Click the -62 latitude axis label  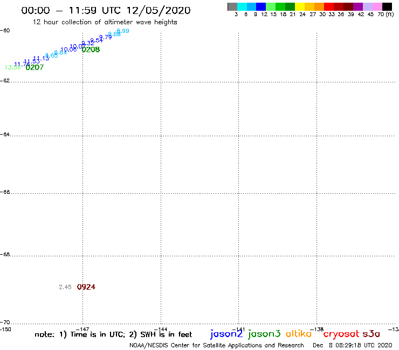click(5, 81)
